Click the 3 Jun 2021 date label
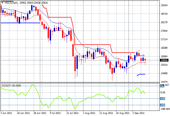 coord(6,113)
